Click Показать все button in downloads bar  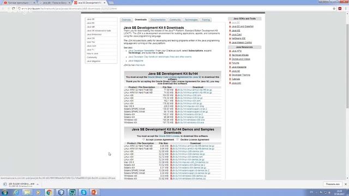point(333,184)
